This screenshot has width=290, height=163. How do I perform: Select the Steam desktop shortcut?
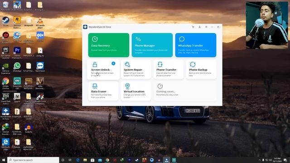(6, 21)
